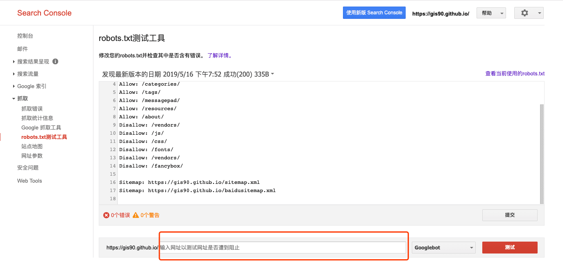This screenshot has width=563, height=267.
Task: Click the orange warning triangle icon
Action: pos(136,215)
